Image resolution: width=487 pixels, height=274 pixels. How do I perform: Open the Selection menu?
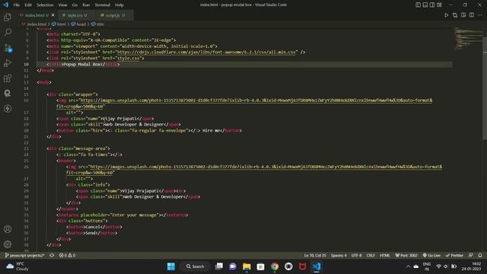(x=45, y=5)
